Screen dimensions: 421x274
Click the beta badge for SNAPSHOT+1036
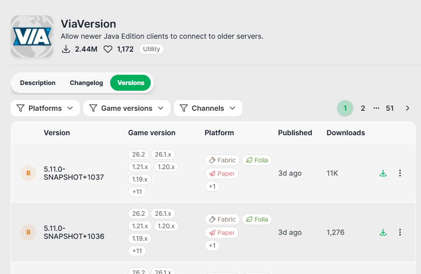pyautogui.click(x=29, y=232)
